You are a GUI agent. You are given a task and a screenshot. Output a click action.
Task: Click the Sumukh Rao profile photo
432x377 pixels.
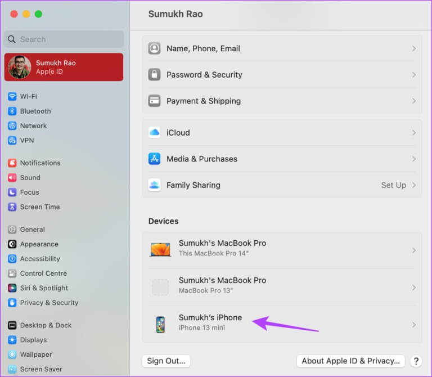20,67
